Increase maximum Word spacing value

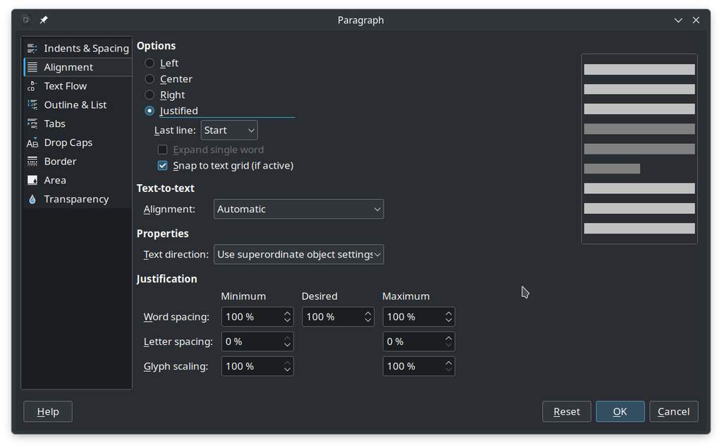448,313
